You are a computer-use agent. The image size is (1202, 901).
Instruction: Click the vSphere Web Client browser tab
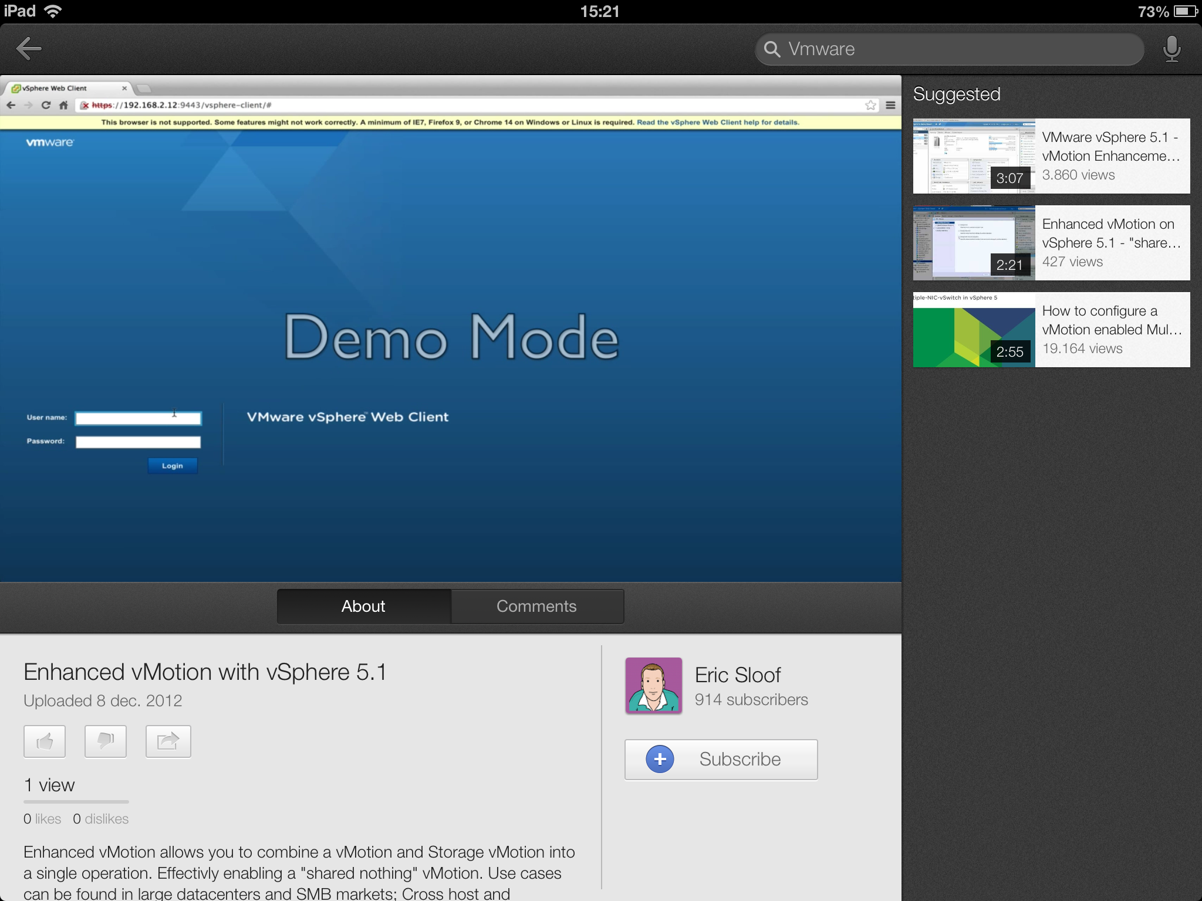pyautogui.click(x=68, y=88)
